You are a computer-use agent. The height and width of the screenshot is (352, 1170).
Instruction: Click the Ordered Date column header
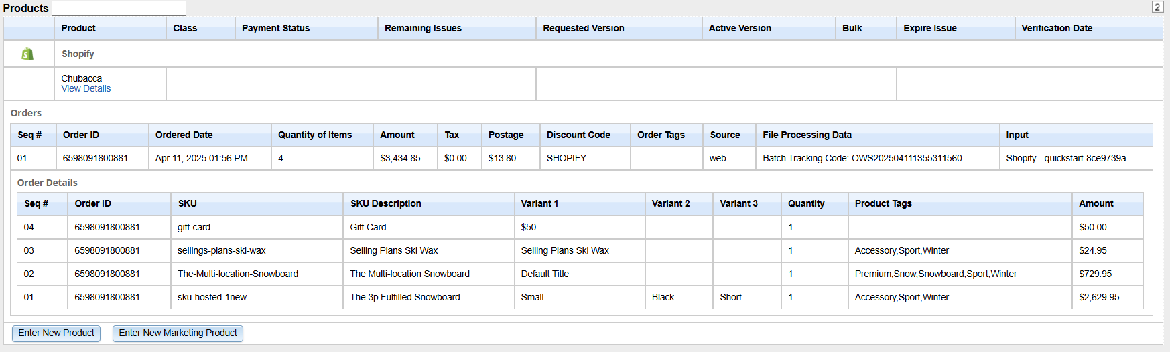(184, 135)
